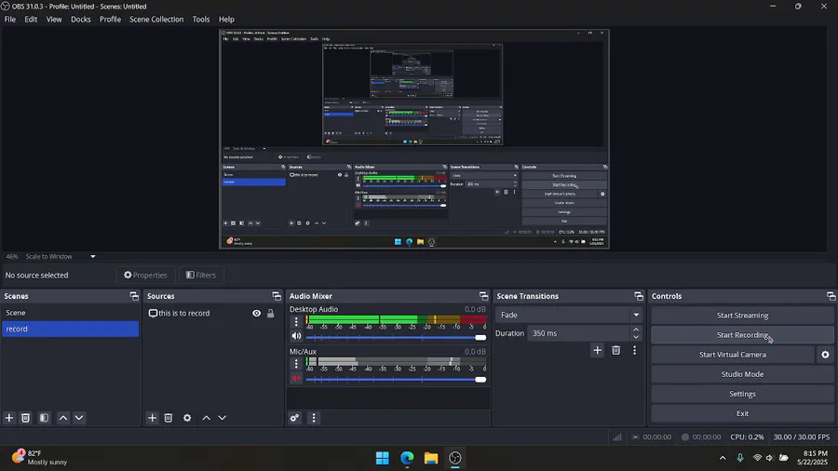The image size is (838, 471).
Task: Add a new scene with plus icon
Action: coord(9,418)
